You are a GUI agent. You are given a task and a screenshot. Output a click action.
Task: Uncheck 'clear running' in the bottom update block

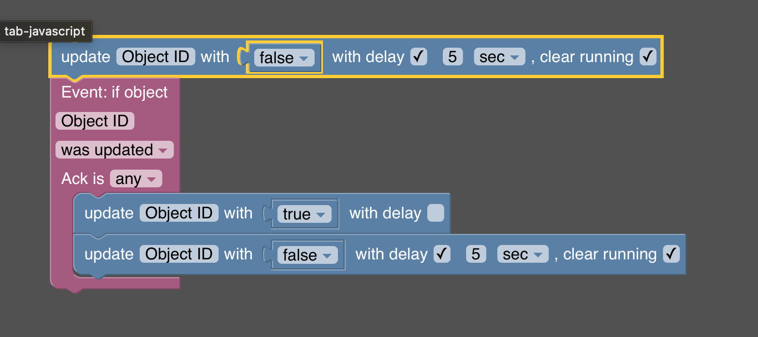pyautogui.click(x=671, y=254)
